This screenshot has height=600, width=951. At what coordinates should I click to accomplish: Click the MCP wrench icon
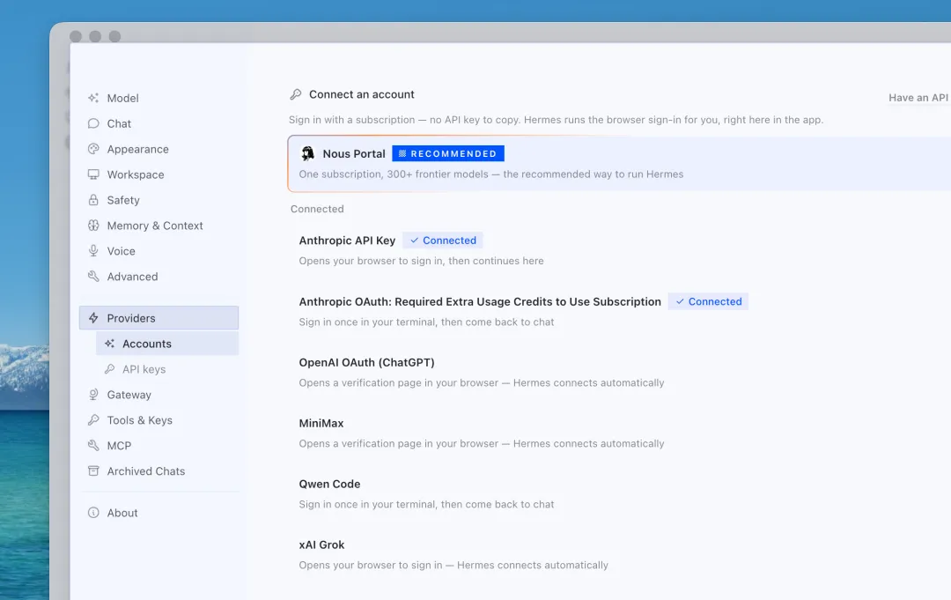(x=93, y=445)
